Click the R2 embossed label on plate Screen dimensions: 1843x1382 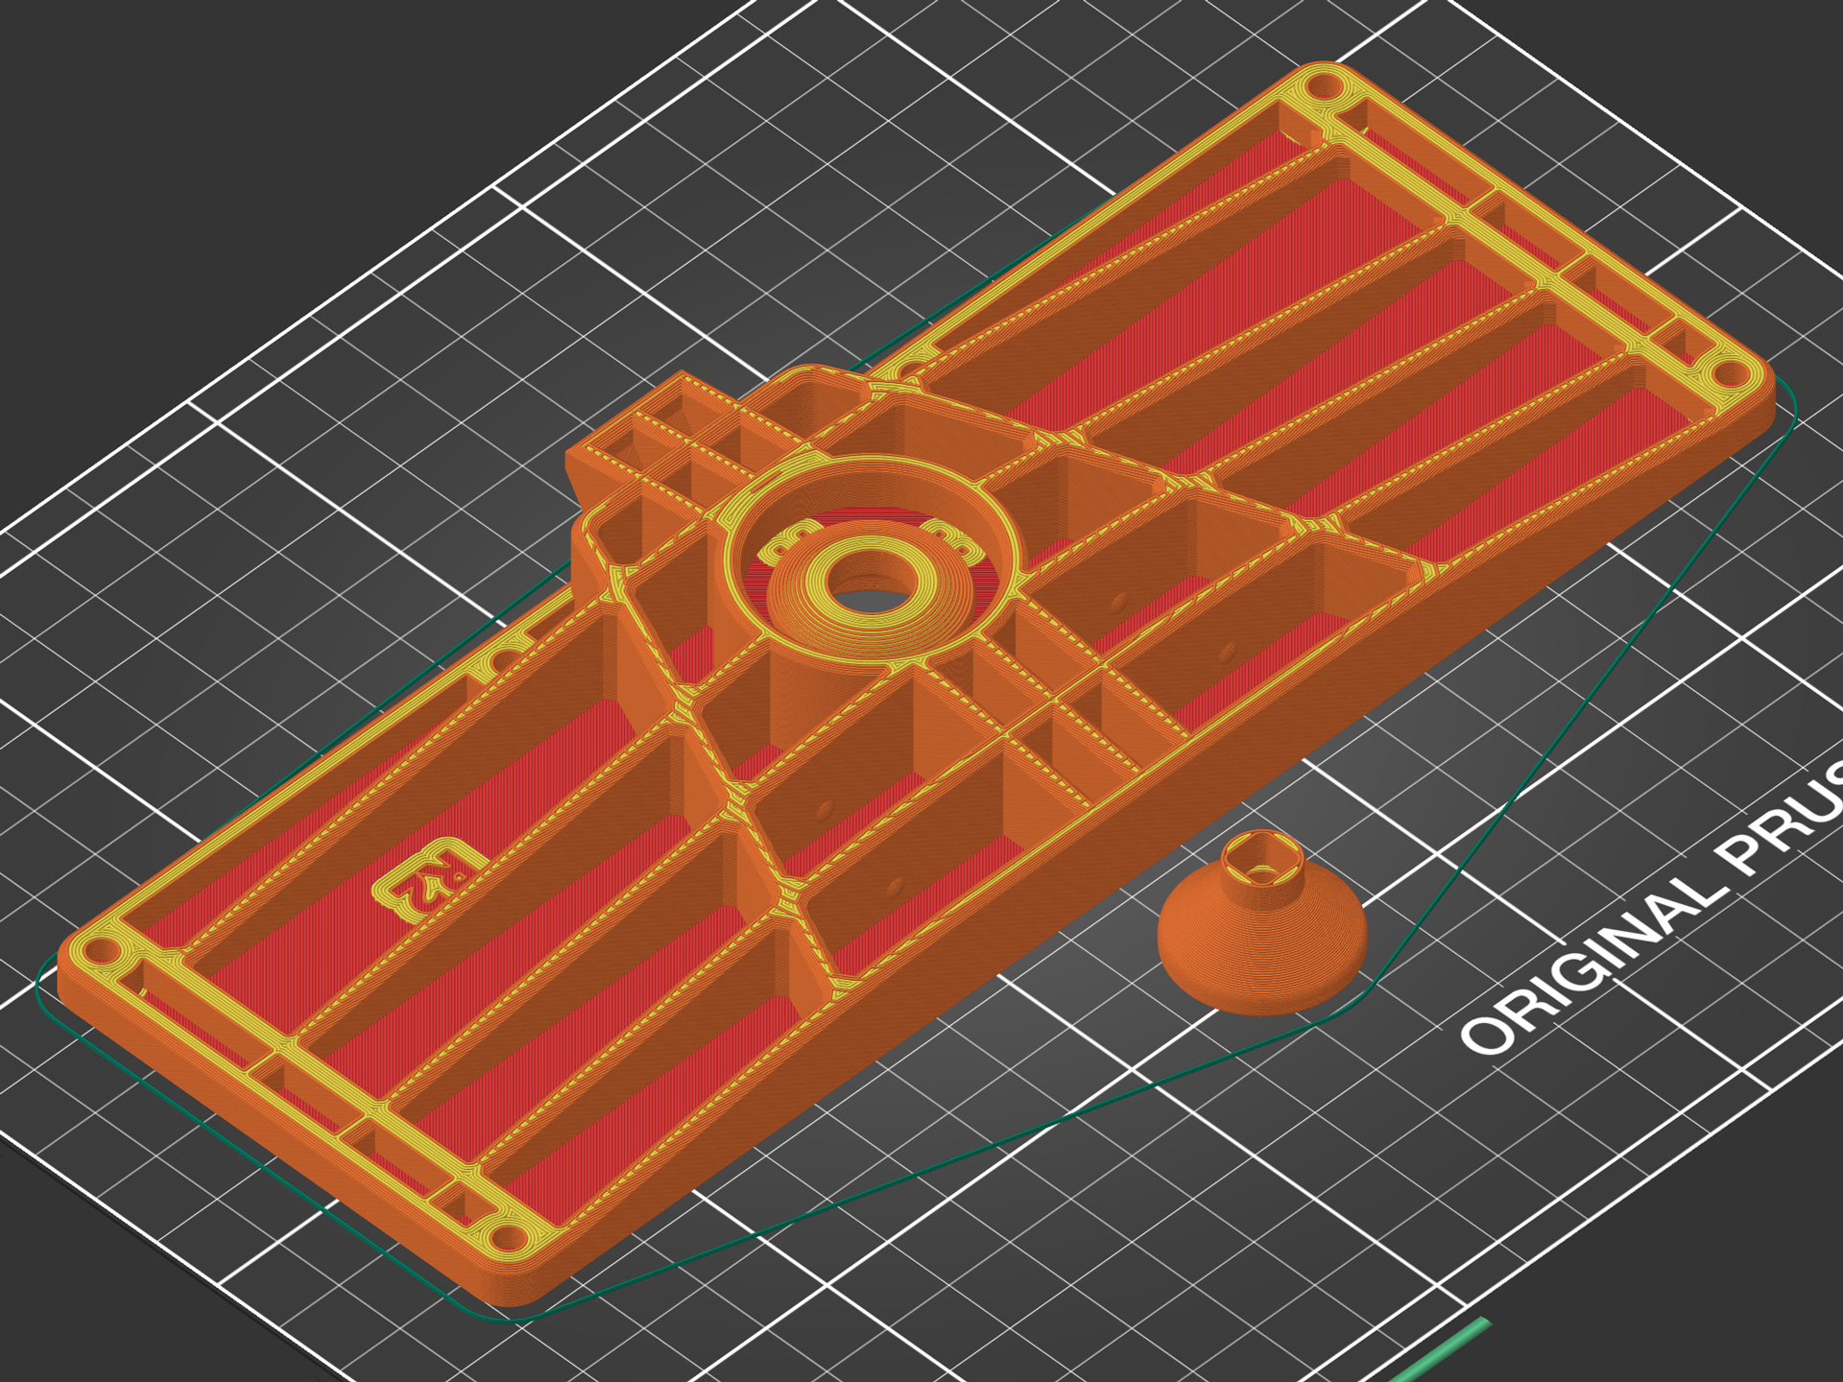pos(429,878)
